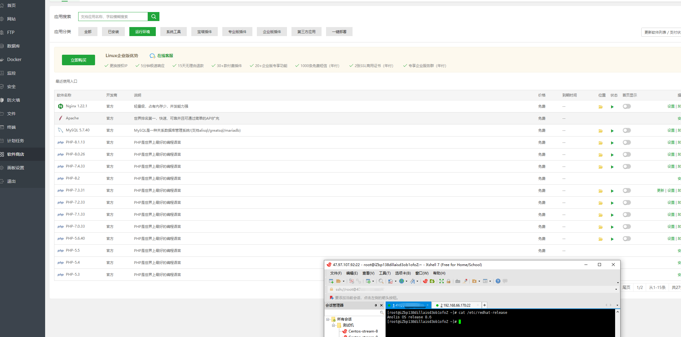Add a new tab with Xshell plus button
The height and width of the screenshot is (337, 681).
click(485, 305)
